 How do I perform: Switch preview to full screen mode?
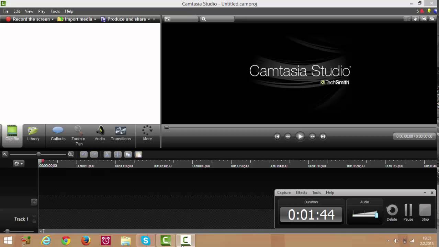424,19
